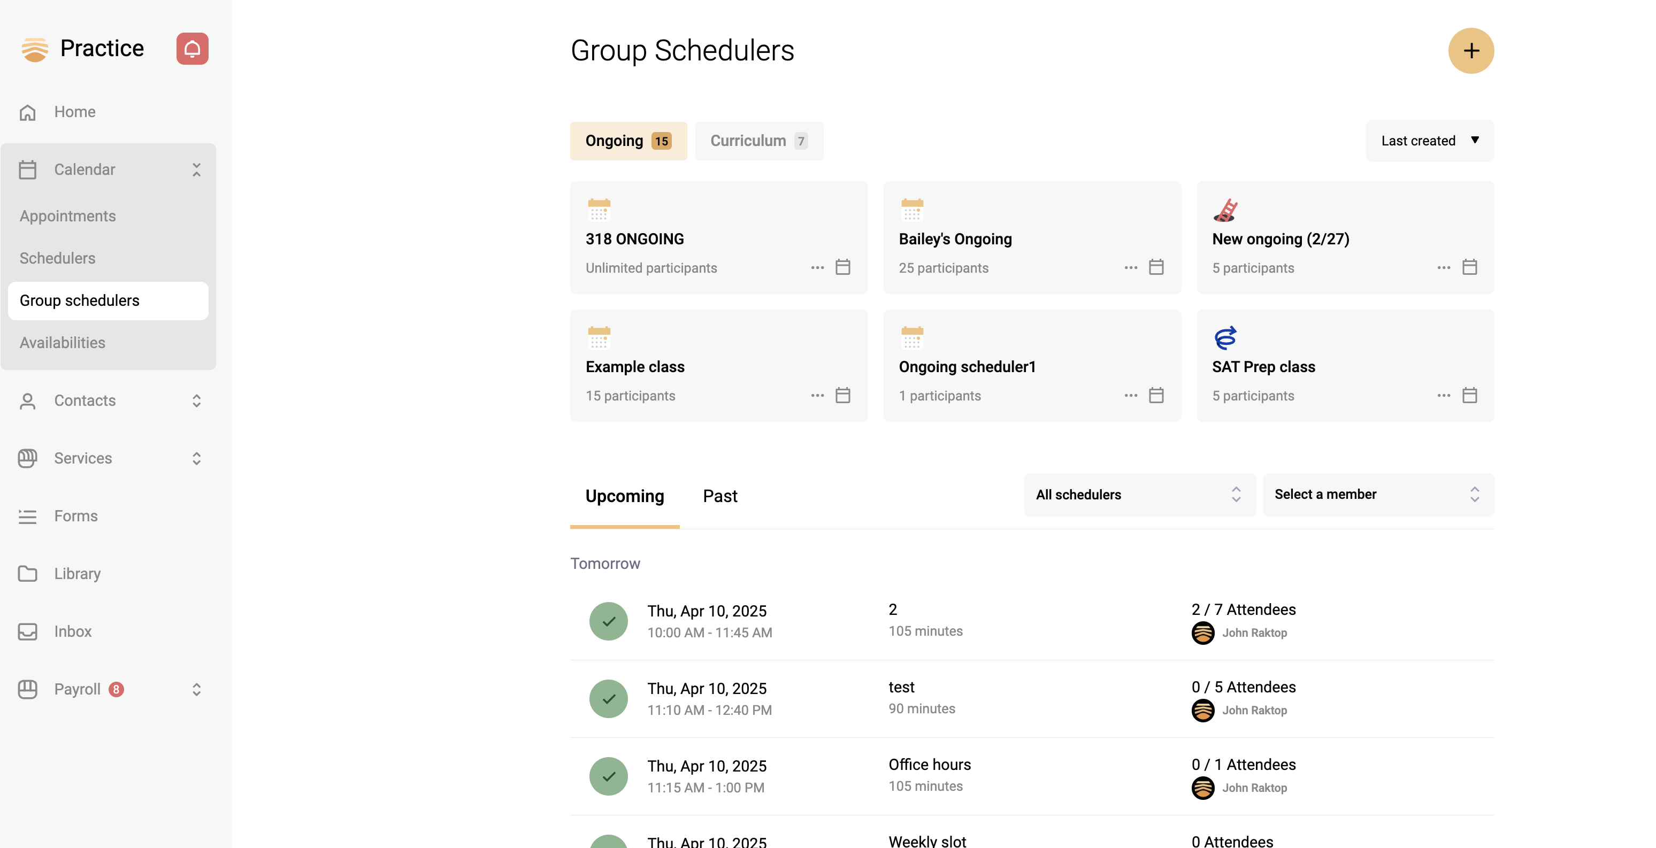
Task: Open Availabilities page
Action: [x=63, y=342]
